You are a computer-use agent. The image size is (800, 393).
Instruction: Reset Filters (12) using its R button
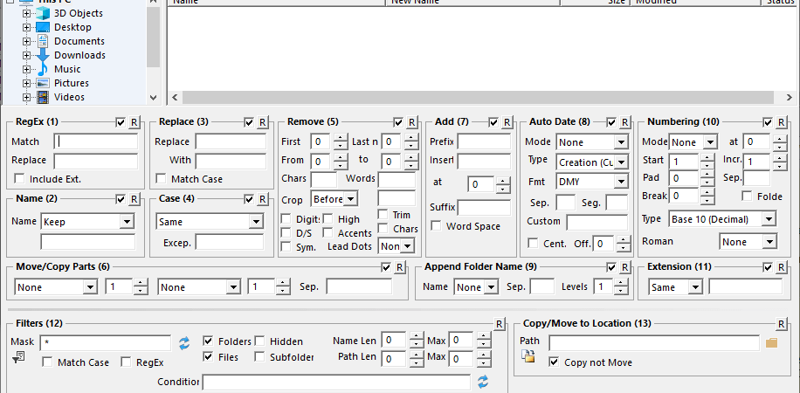pyautogui.click(x=500, y=324)
